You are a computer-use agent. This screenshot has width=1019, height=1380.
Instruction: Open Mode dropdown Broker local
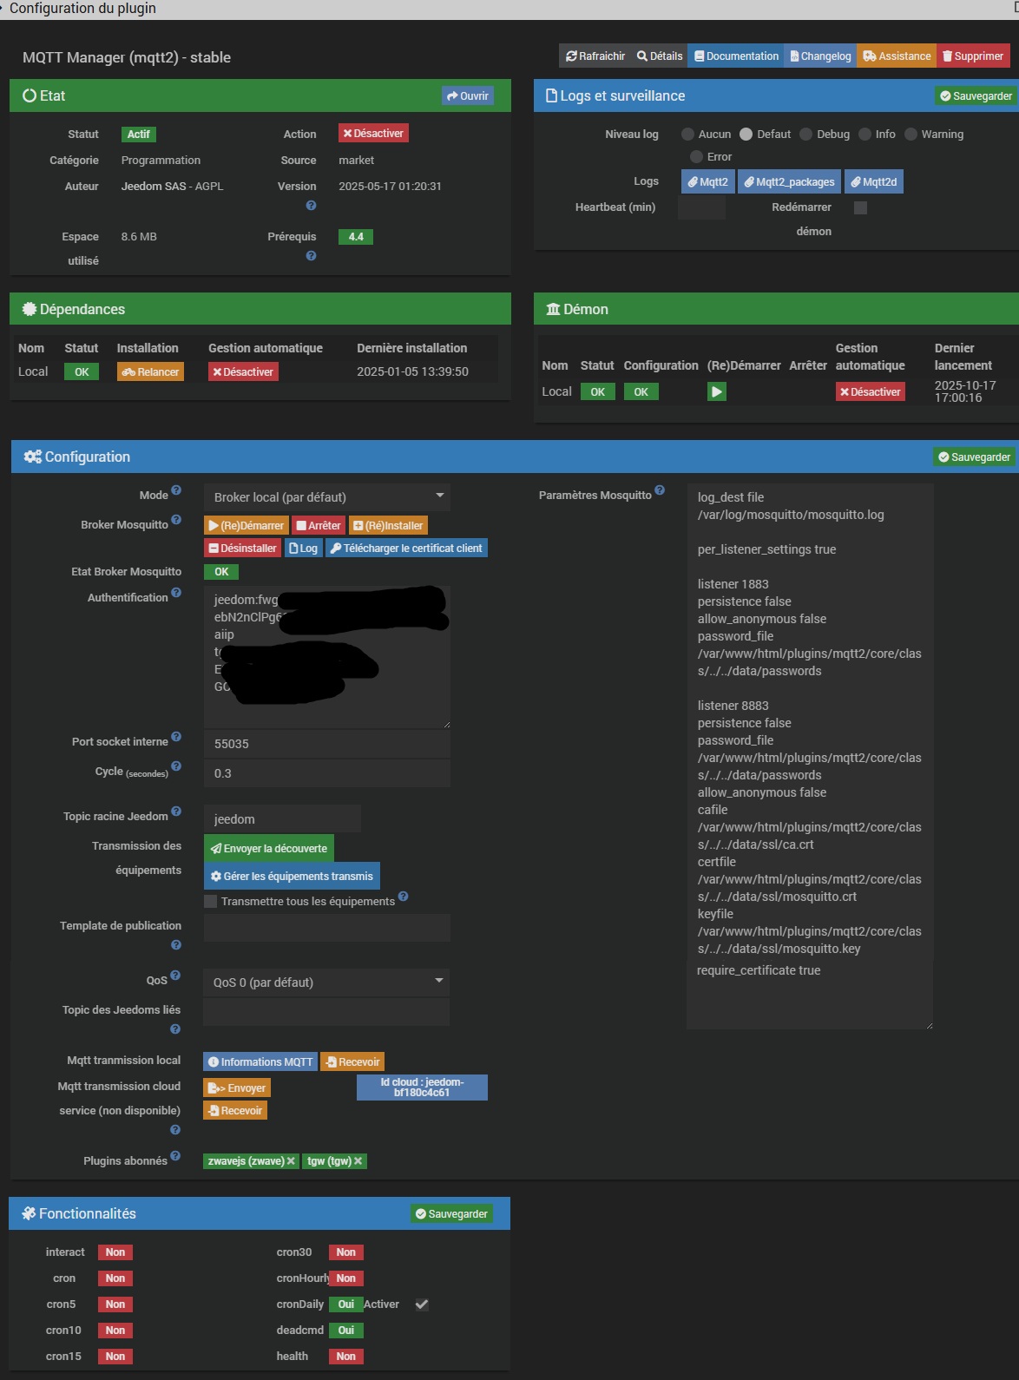click(x=327, y=497)
